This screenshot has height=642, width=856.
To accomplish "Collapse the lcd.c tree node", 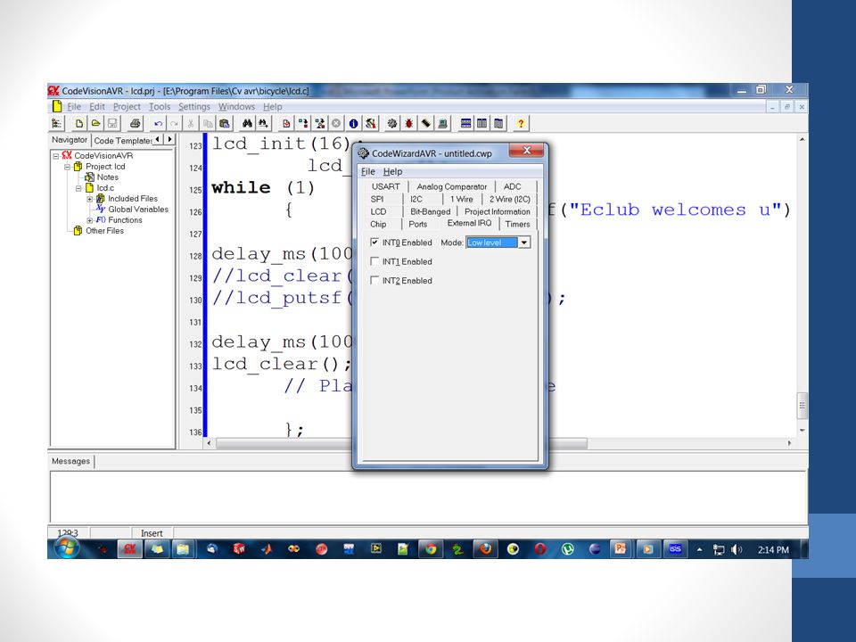I will click(78, 188).
